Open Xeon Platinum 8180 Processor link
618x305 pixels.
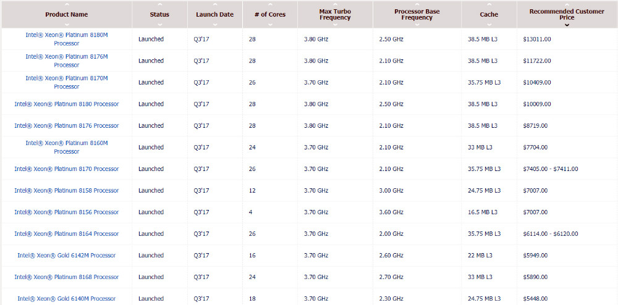pyautogui.click(x=67, y=104)
